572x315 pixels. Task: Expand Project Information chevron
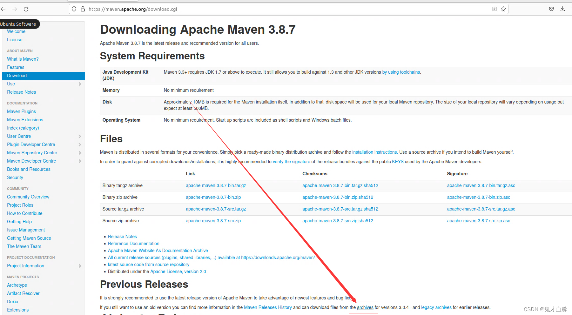80,266
